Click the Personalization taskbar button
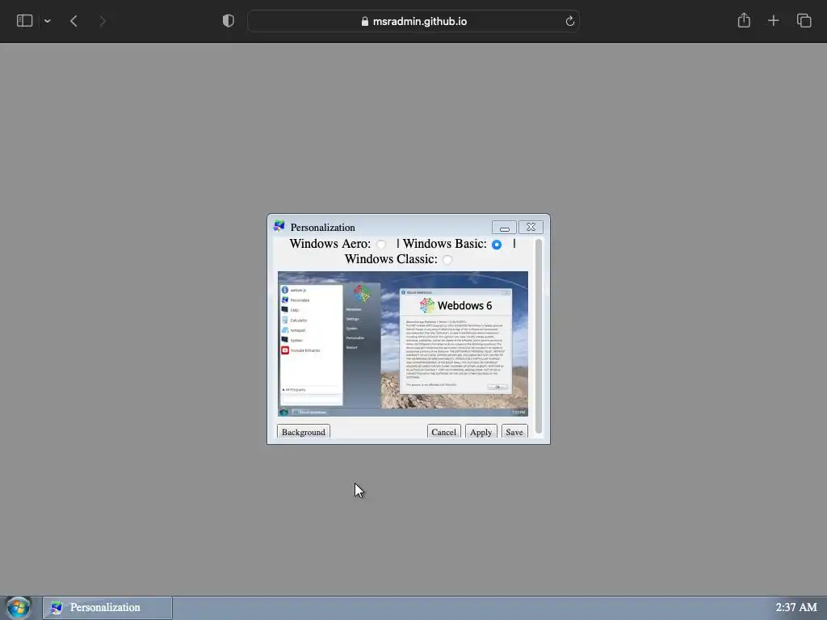Screen dimensions: 827x620 click(x=107, y=607)
